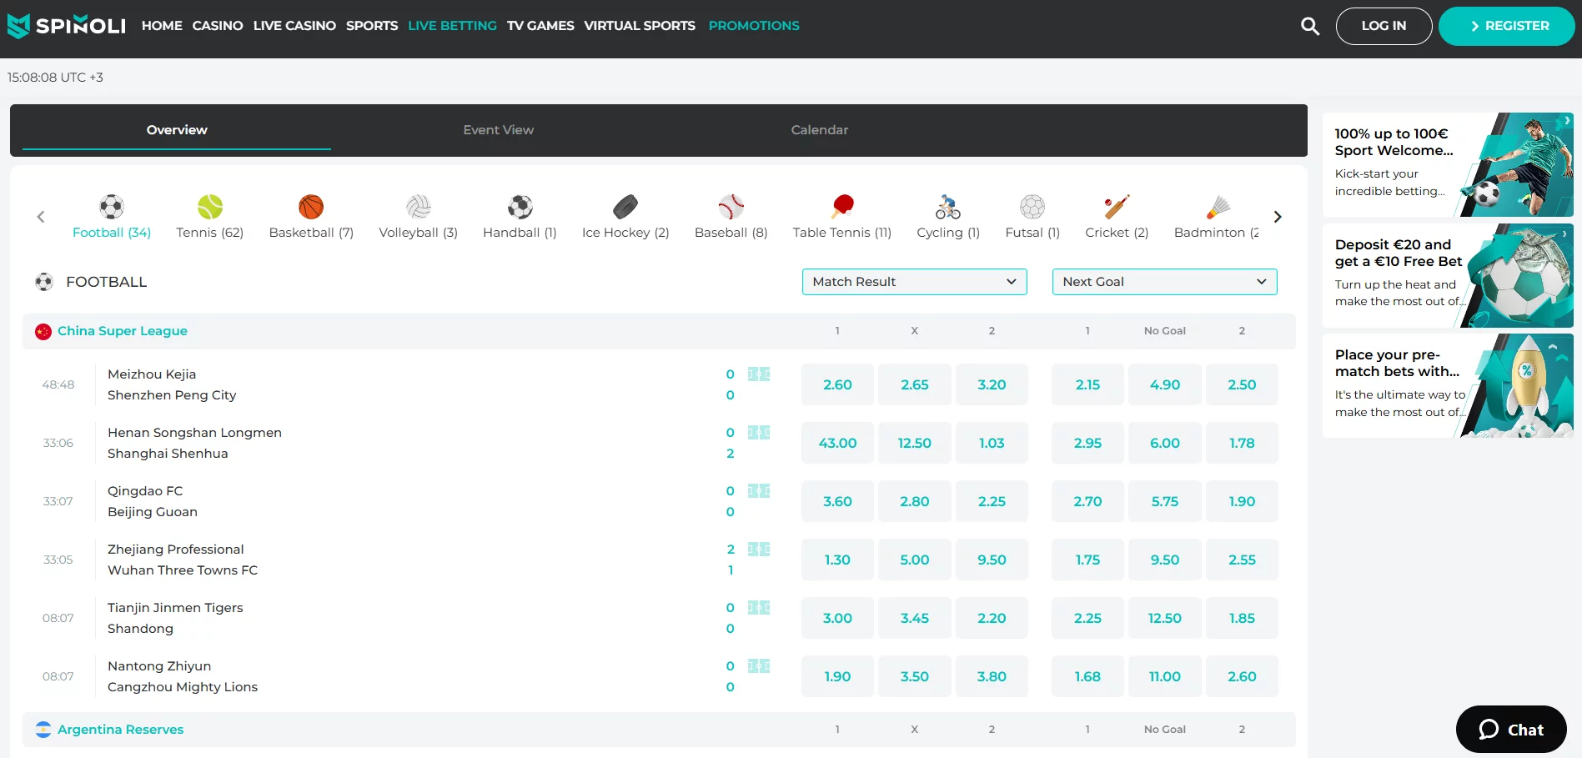The image size is (1582, 758).
Task: Open LIVE BETTING menu item
Action: (x=452, y=26)
